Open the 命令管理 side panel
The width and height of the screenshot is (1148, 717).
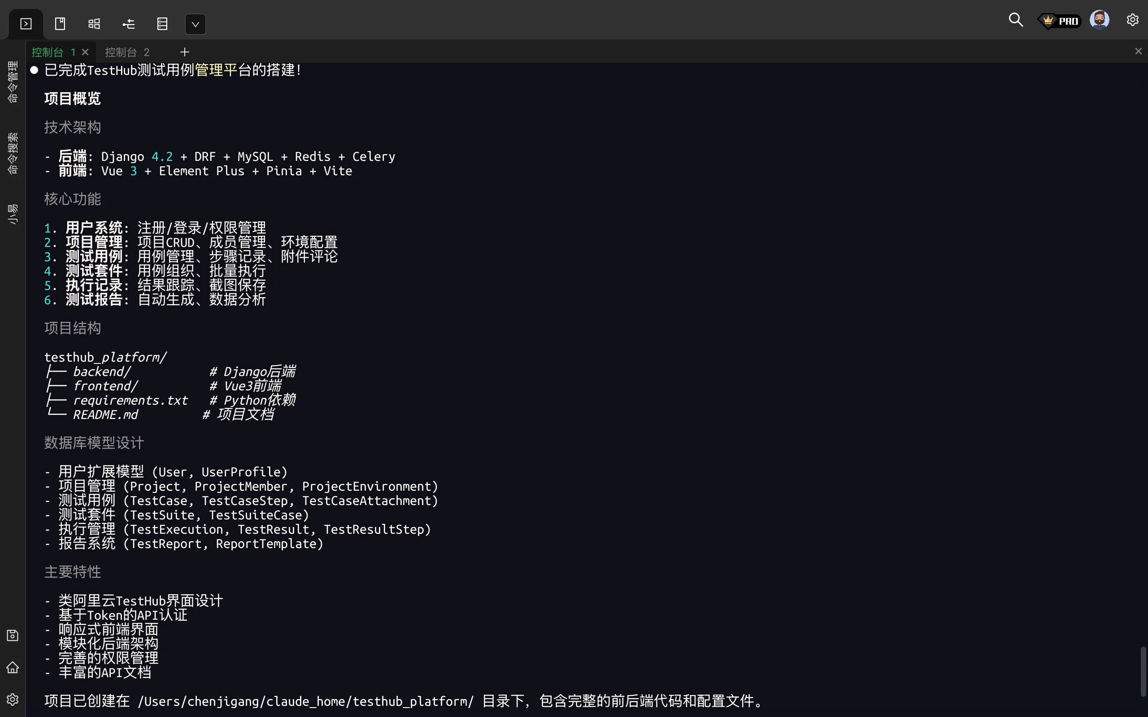click(x=13, y=82)
